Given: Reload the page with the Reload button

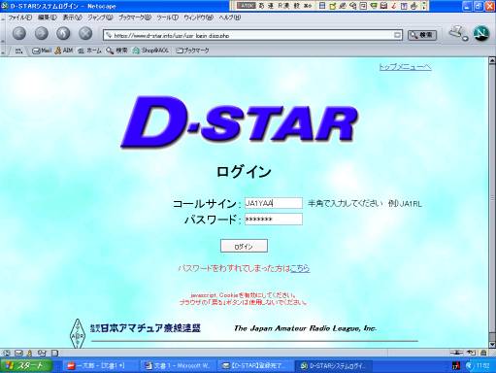Looking at the screenshot, I should coord(63,33).
